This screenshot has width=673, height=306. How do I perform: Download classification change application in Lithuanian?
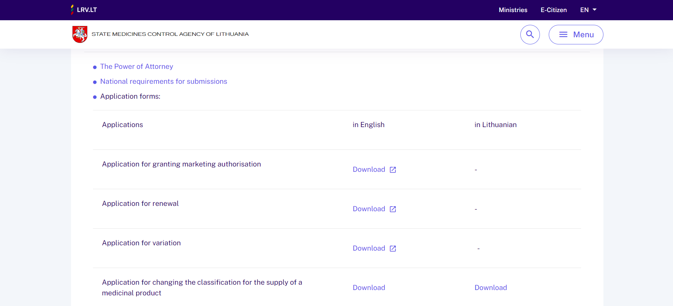tap(491, 288)
